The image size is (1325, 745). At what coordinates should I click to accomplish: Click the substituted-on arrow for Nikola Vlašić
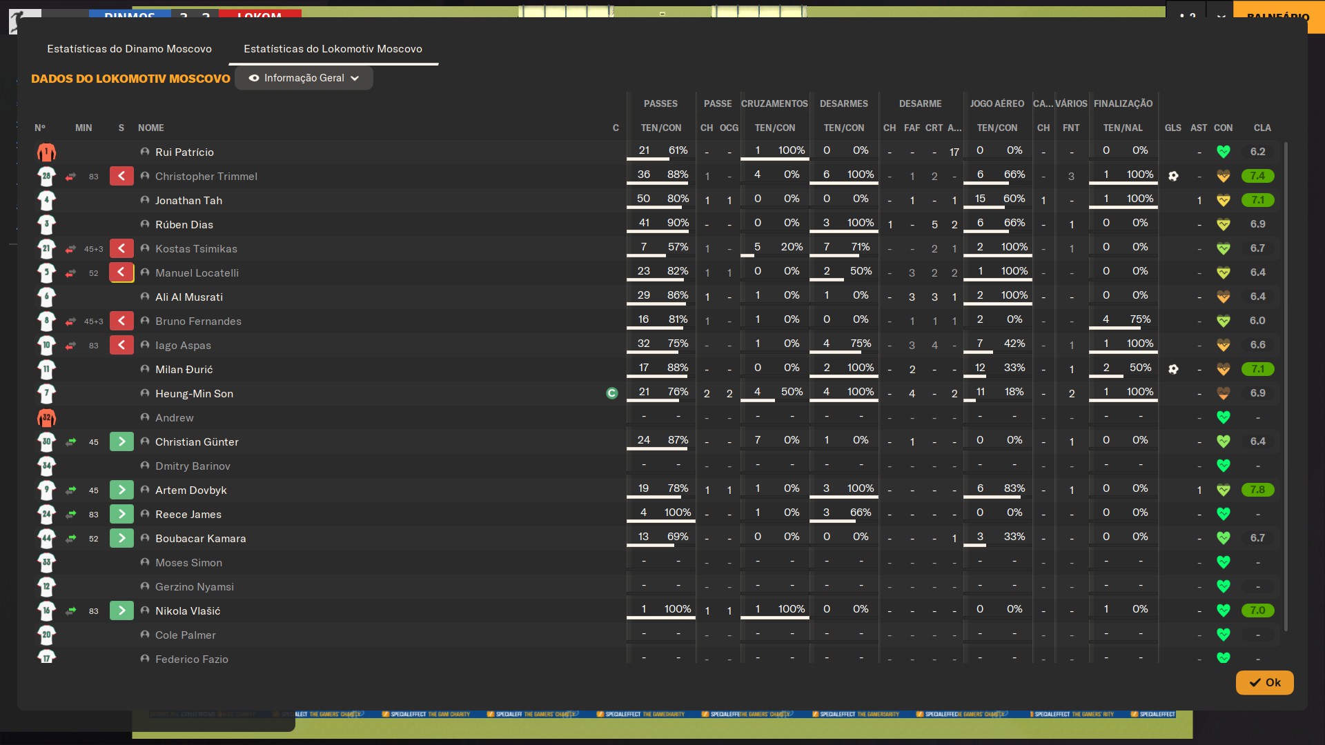pyautogui.click(x=121, y=610)
